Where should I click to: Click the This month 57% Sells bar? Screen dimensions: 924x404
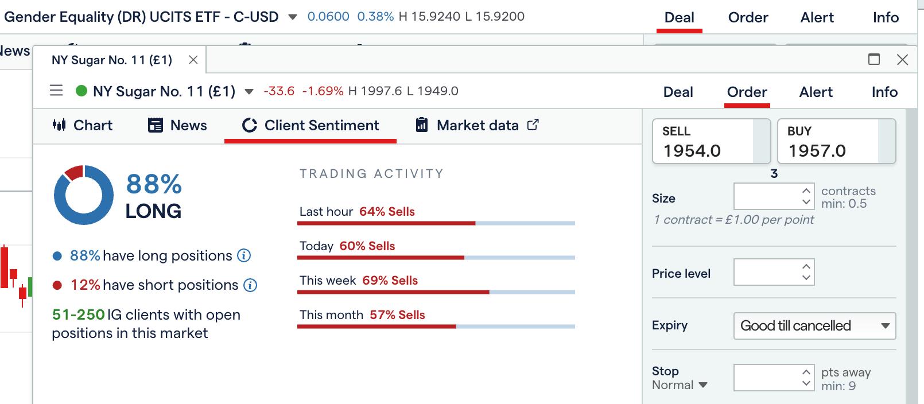pyautogui.click(x=436, y=326)
